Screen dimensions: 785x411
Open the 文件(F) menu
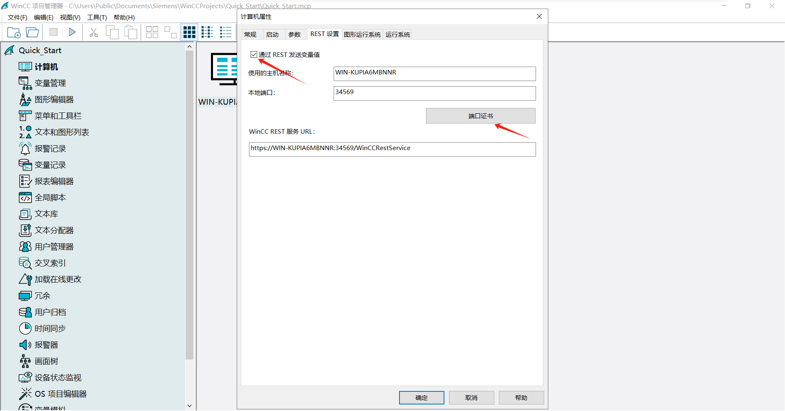pyautogui.click(x=17, y=17)
